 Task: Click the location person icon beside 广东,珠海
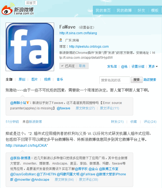tap(61, 40)
